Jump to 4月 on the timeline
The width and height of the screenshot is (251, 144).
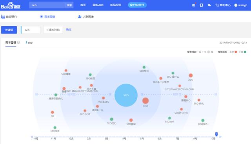(124, 139)
